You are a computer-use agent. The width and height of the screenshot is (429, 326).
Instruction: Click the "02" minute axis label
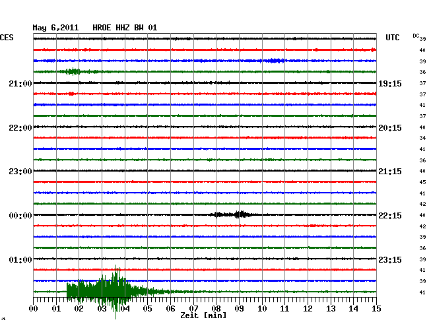click(79, 309)
